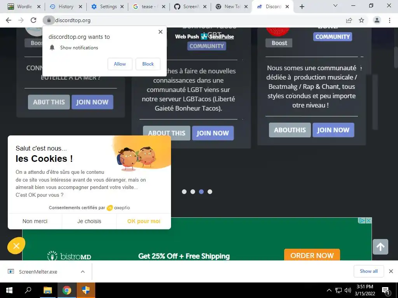398x298 pixels.
Task: Switch to the tease Google search tab
Action: pos(146,7)
